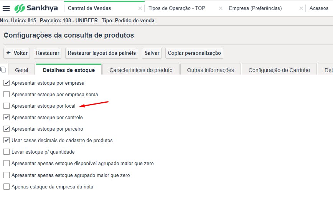Check Levar estoque p/ quantidade
This screenshot has height=208, width=333.
(x=7, y=152)
